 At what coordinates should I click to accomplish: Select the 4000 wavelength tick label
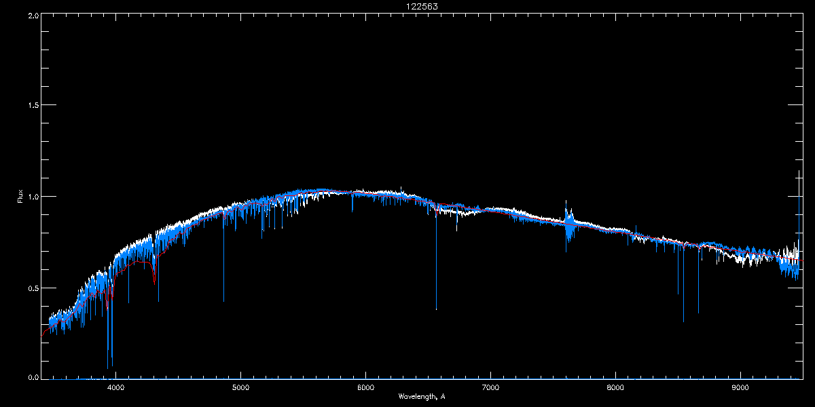coord(115,387)
